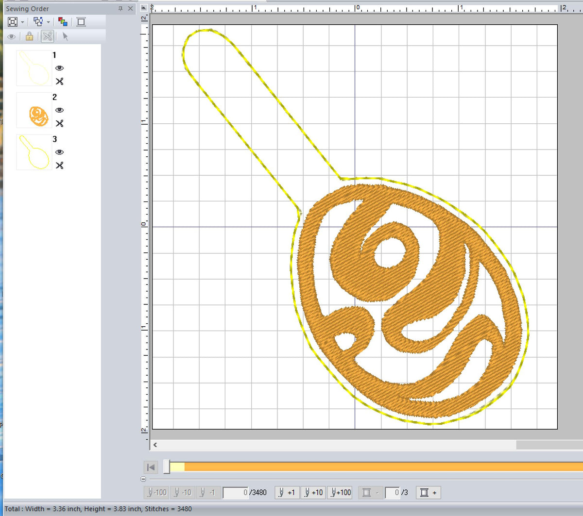The width and height of the screenshot is (583, 516).
Task: Enable the lock toggle in Sewing Order toolbar
Action: 29,36
